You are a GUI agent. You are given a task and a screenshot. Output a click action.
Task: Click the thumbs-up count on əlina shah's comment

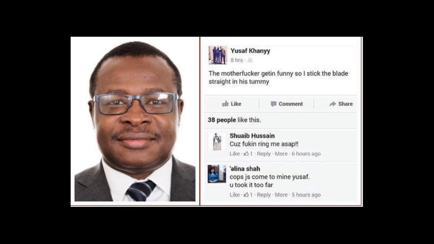pos(248,195)
